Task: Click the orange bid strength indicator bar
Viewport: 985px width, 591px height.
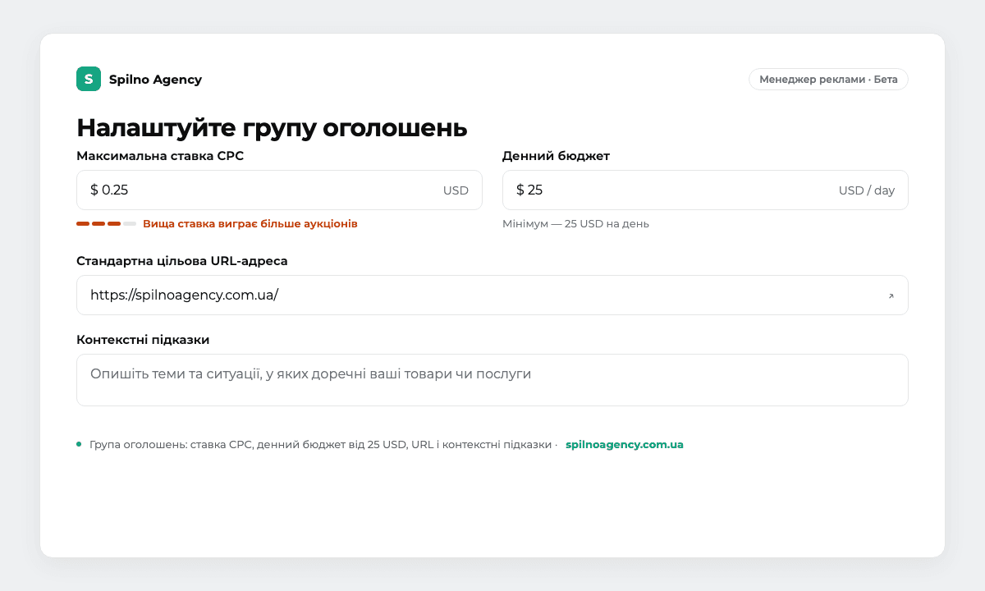Action: coord(107,223)
